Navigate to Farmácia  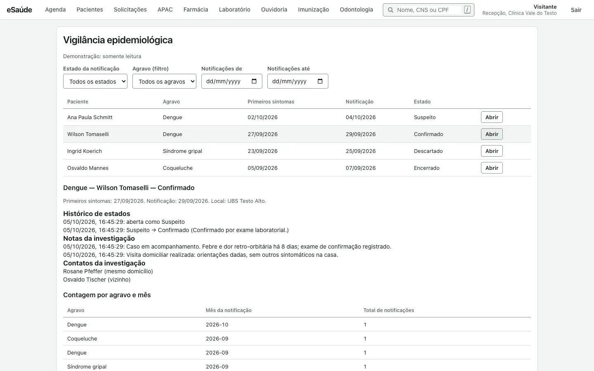coord(196,9)
